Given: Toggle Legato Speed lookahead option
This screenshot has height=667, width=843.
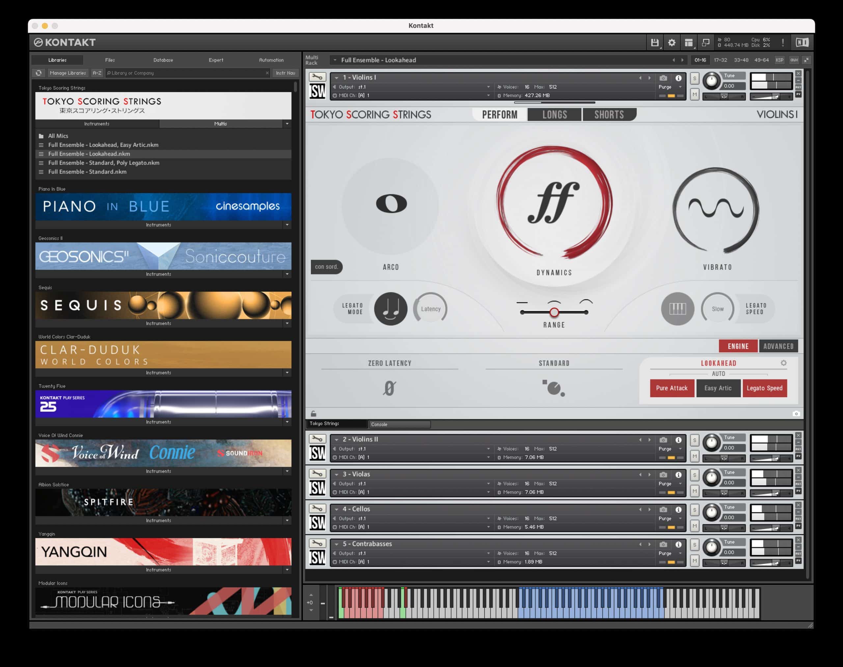Looking at the screenshot, I should tap(764, 388).
